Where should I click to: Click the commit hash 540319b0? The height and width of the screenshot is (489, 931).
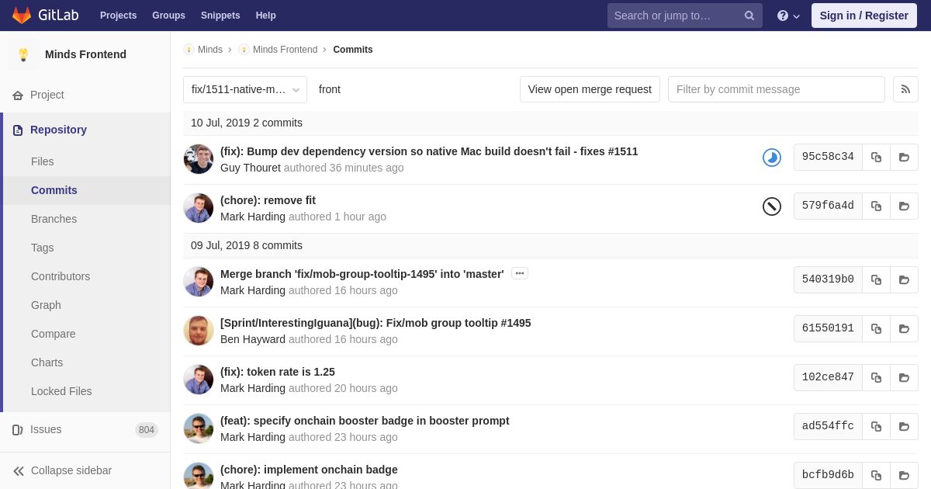click(x=828, y=279)
